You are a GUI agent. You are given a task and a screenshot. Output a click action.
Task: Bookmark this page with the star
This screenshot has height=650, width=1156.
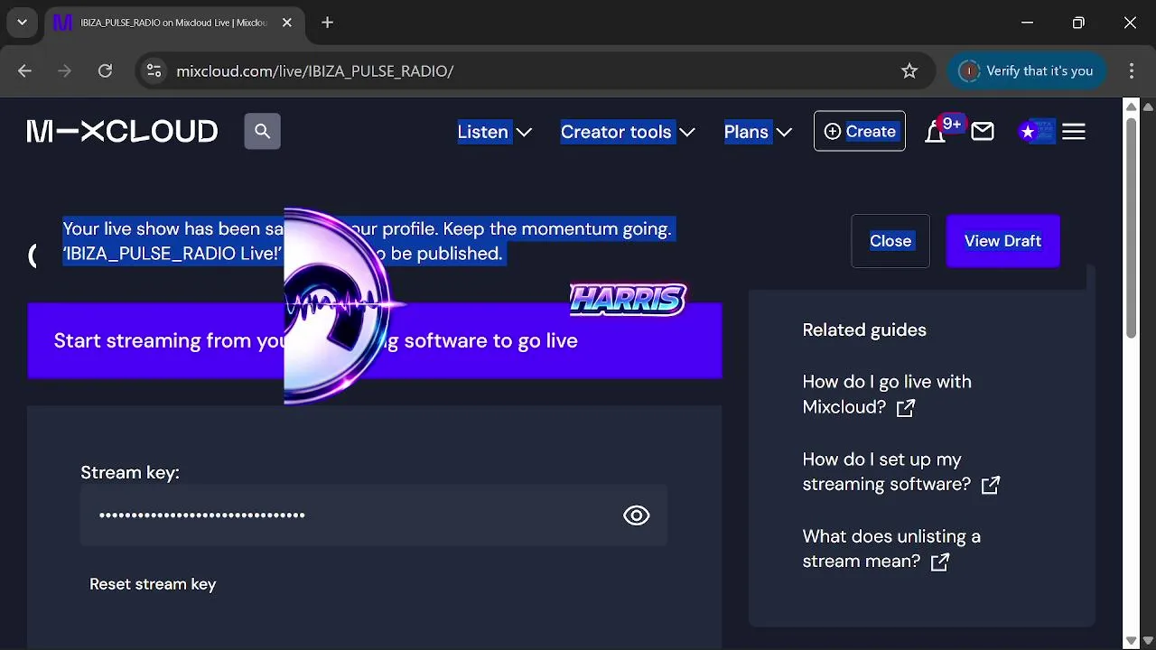pyautogui.click(x=909, y=70)
